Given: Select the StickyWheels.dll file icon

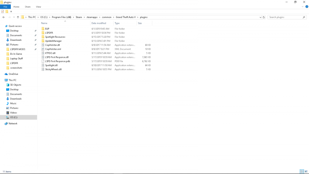Looking at the screenshot, I should tap(43, 69).
